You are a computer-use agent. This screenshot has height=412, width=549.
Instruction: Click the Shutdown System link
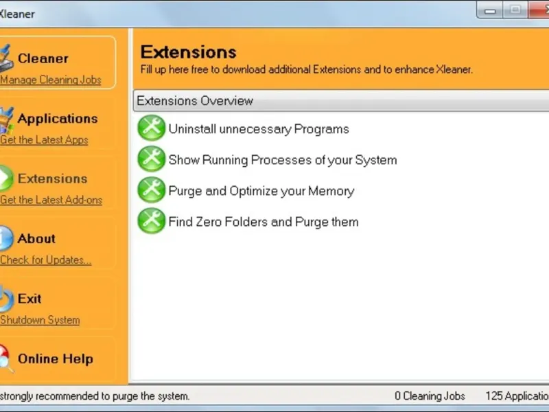[x=40, y=320]
